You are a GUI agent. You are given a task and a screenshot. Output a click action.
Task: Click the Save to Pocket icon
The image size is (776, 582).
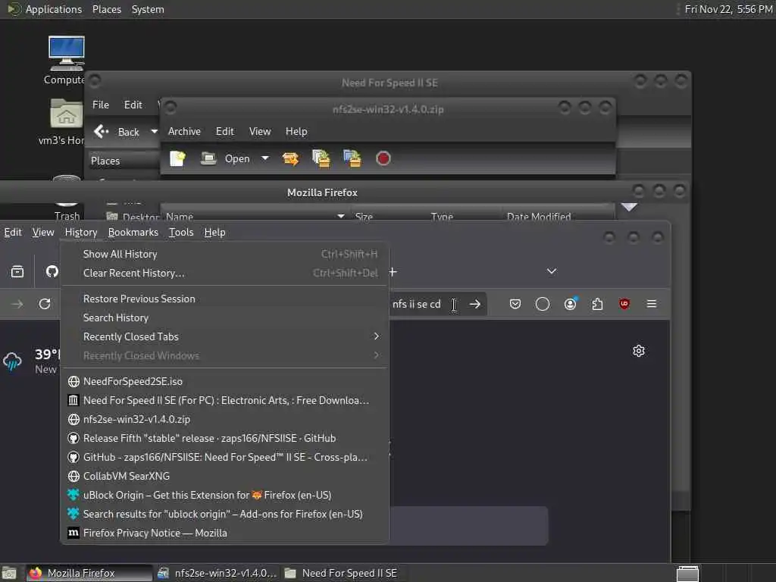coord(515,304)
